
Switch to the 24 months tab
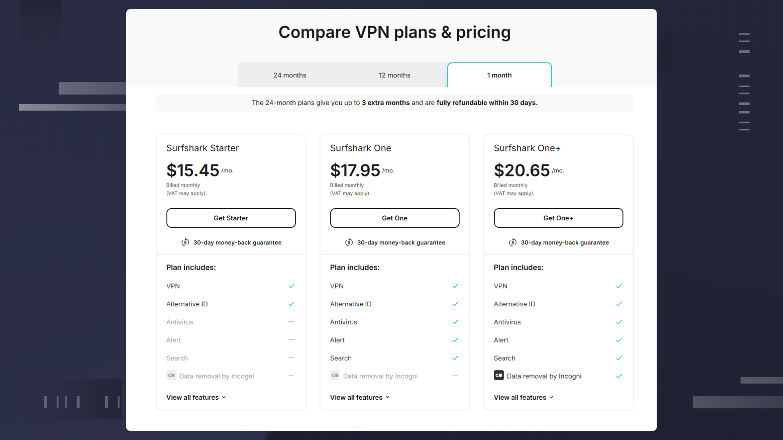tap(290, 75)
